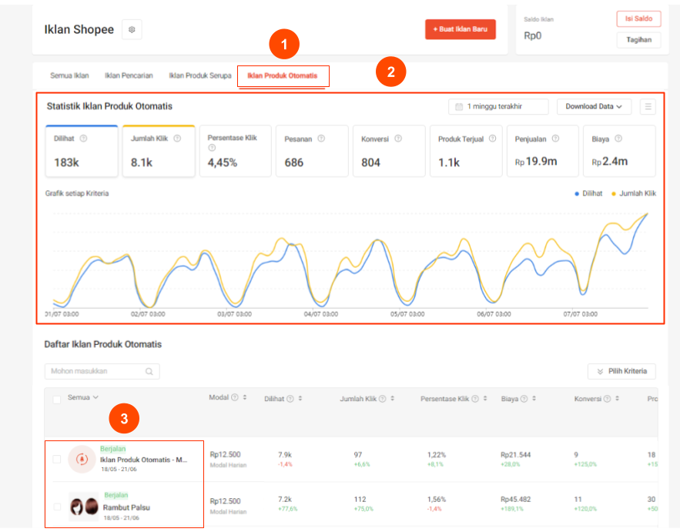Viewport: 680px width, 532px height.
Task: Switch to the Semua Iklan tab
Action: coord(69,75)
